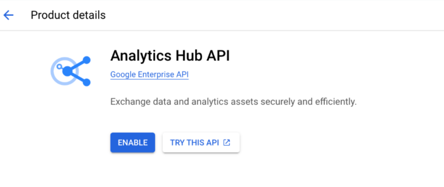444x187 pixels.
Task: Tap the square-arrow open-in-new-tab icon
Action: 227,143
